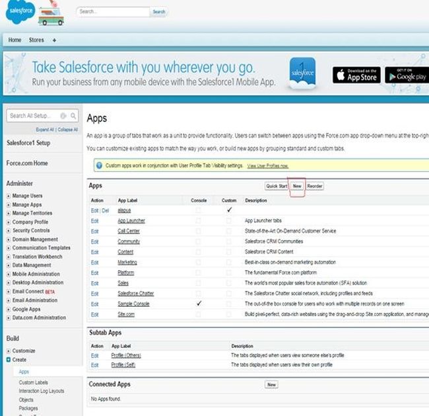The width and height of the screenshot is (429, 416).
Task: Collapse the Create node under Build
Action: click(x=9, y=360)
